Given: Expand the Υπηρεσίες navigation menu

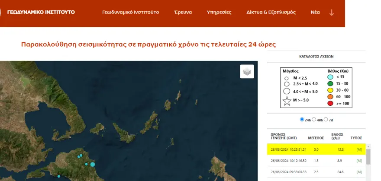Looking at the screenshot, I should [x=219, y=12].
